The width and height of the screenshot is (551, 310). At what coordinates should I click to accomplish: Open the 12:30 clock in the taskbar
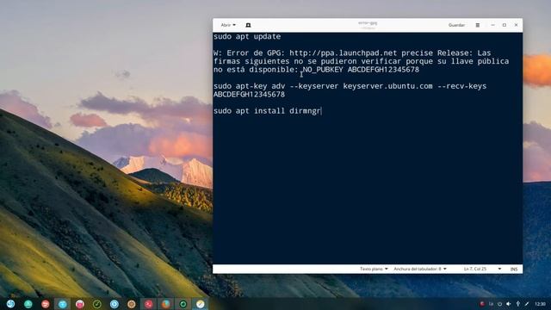540,304
